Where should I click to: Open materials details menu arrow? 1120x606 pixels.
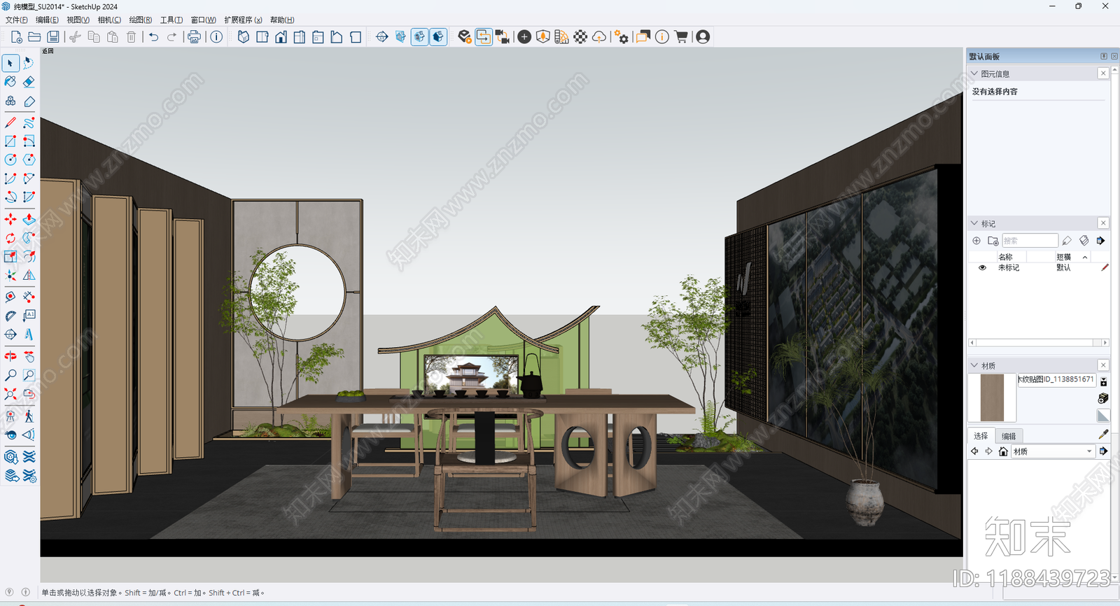(x=1103, y=451)
